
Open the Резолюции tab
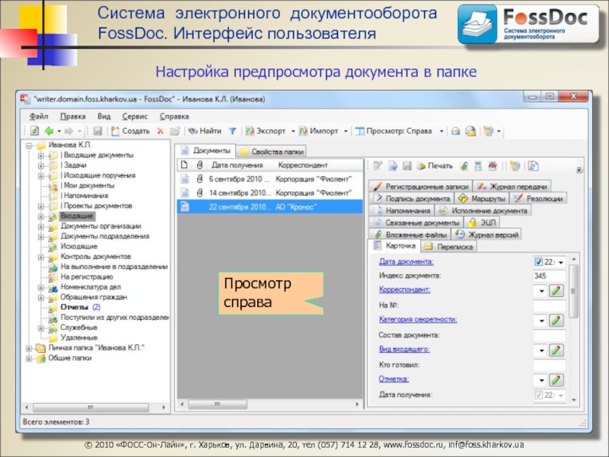pos(538,199)
